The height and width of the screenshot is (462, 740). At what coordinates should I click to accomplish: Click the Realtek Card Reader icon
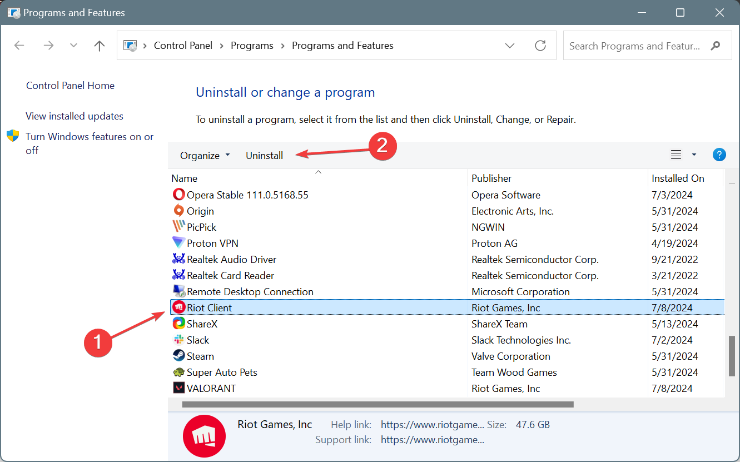coord(178,275)
